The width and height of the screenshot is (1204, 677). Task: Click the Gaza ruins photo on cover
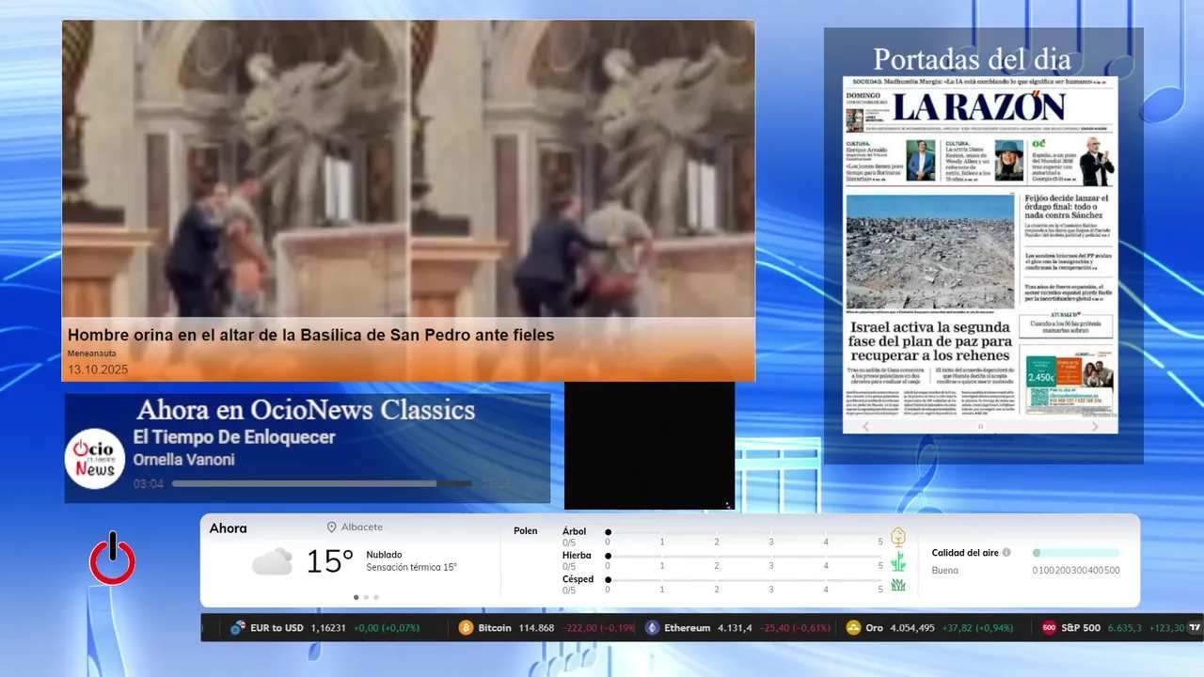pyautogui.click(x=930, y=251)
